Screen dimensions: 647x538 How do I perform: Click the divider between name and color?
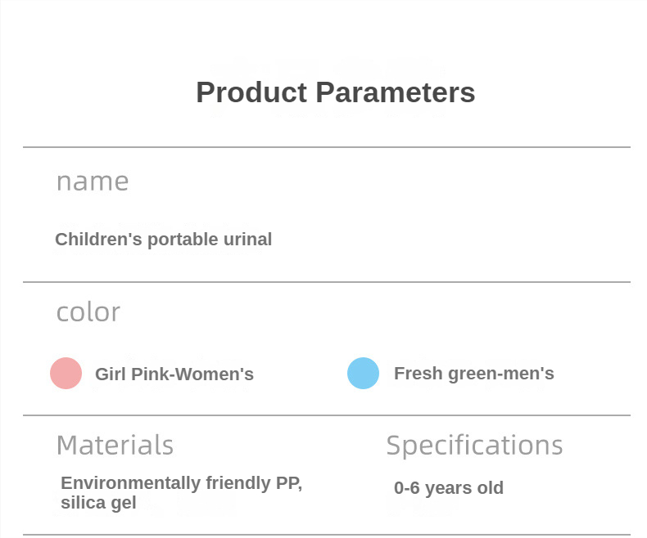(x=327, y=282)
